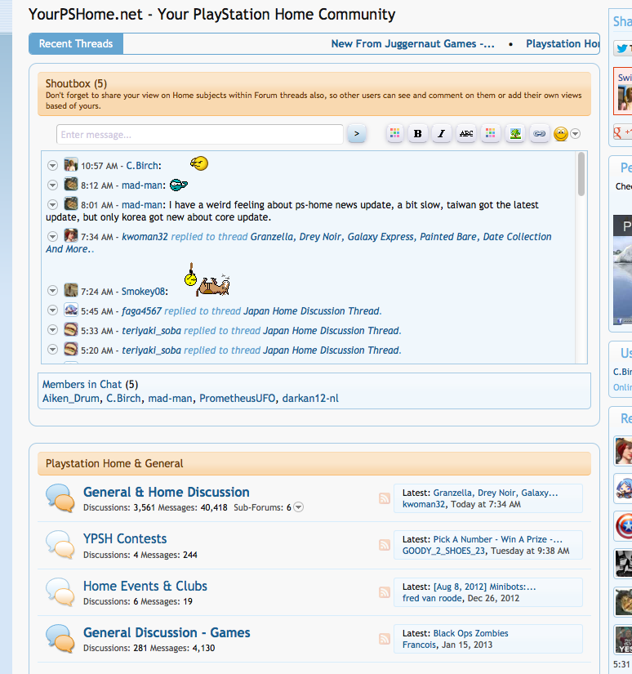
Task: Click the yellow smiley face icon
Action: [561, 134]
